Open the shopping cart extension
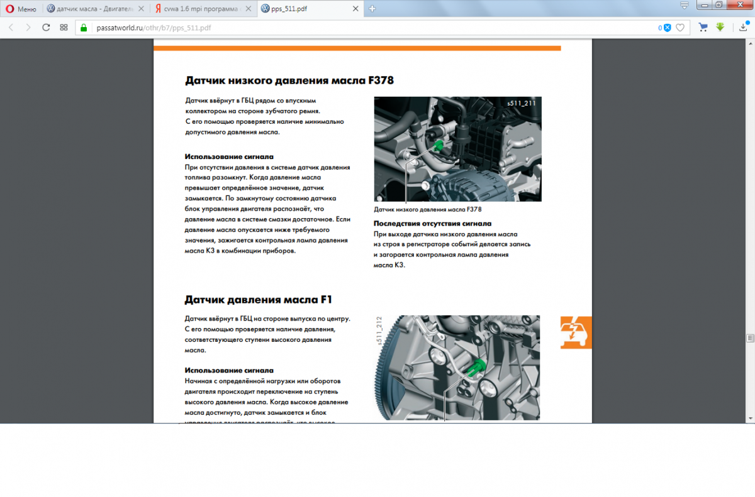This screenshot has height=497, width=755. 703,28
